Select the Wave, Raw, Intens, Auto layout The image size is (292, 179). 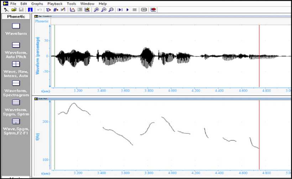tap(16, 64)
